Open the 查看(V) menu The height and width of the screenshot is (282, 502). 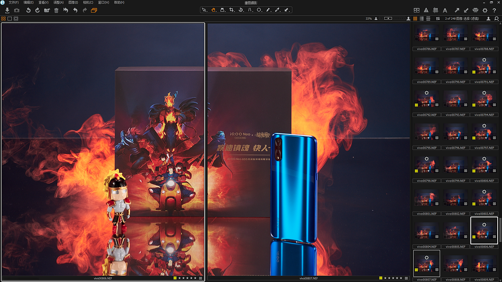point(44,2)
